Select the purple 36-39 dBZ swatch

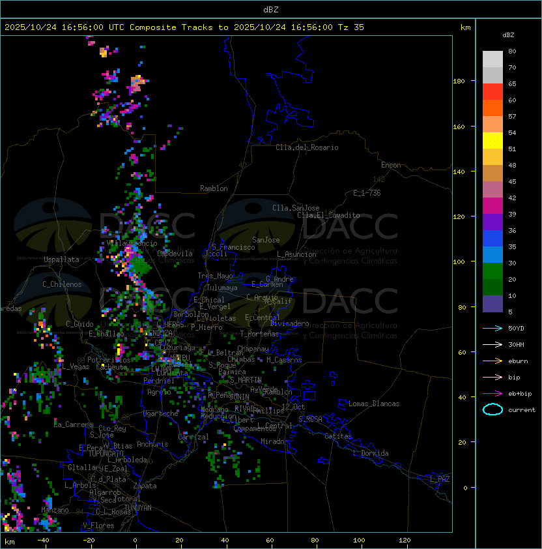click(x=492, y=222)
